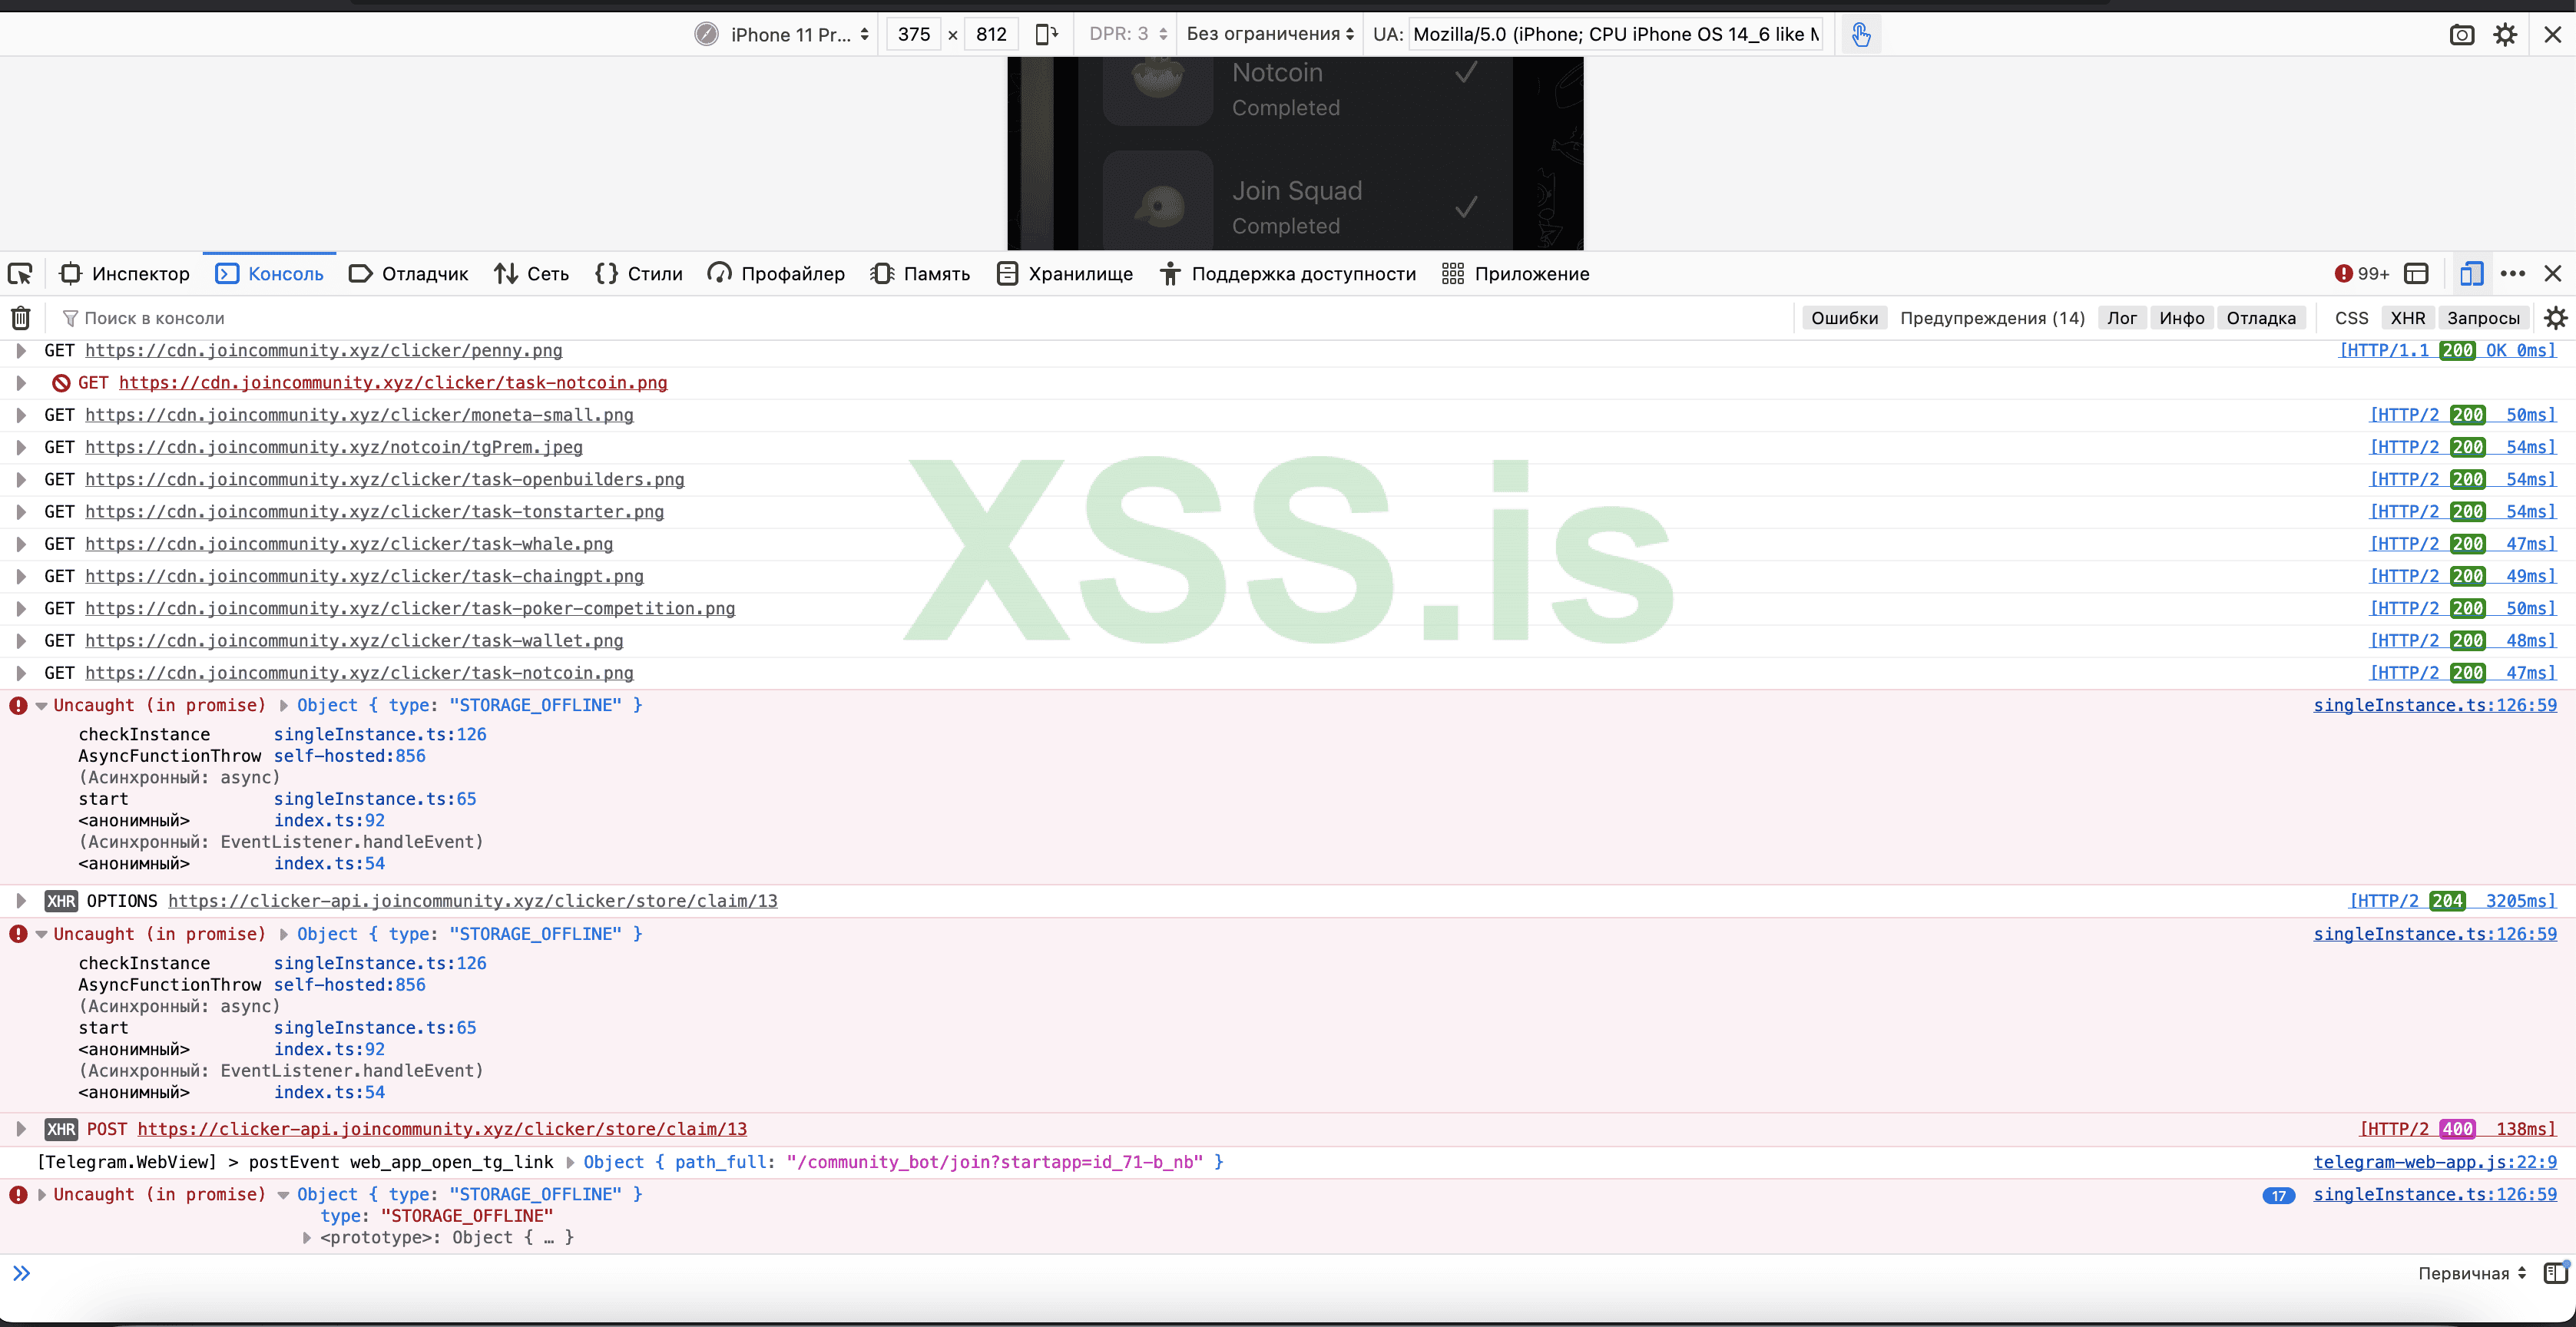Open the iPhone 11 Pro device dropdown
The image size is (2576, 1327).
pos(790,35)
